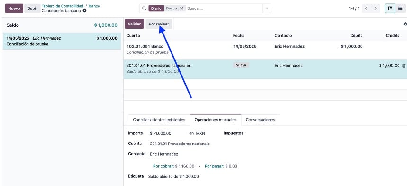The width and height of the screenshot is (407, 186).
Task: Click the Nuevo badge in Fecha column
Action: click(x=241, y=65)
